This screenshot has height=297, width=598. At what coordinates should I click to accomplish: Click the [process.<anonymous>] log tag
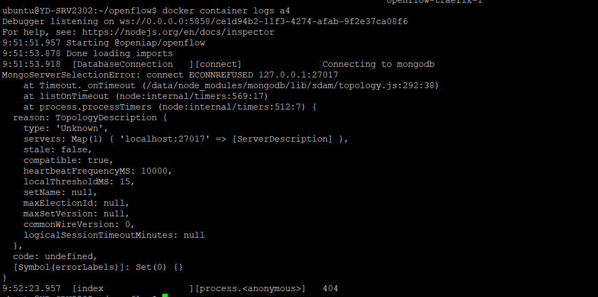click(x=250, y=288)
